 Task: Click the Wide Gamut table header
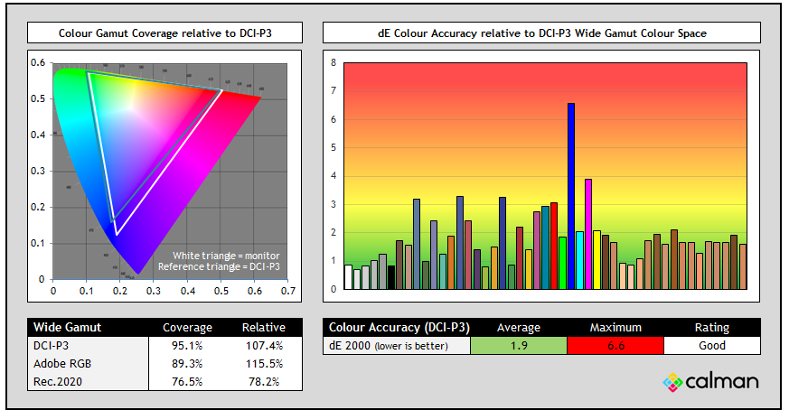[x=68, y=327]
